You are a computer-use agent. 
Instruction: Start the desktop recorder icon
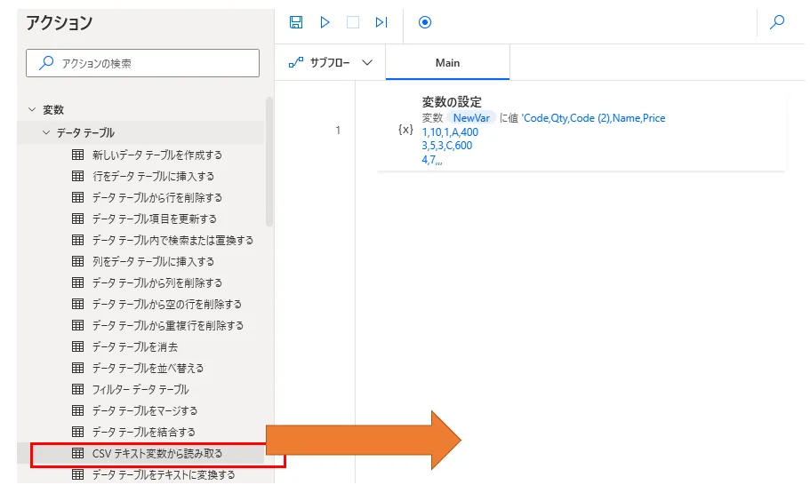coord(425,22)
